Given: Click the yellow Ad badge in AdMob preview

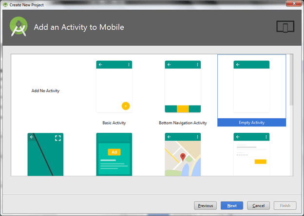Looking at the screenshot, I should [114, 152].
